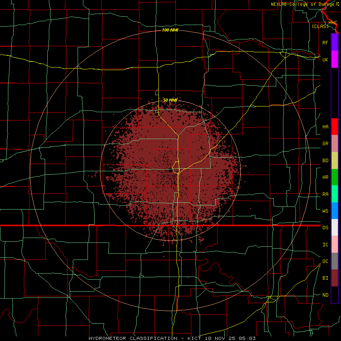
Task: Click the 'GR' legend label
Action: point(325,144)
